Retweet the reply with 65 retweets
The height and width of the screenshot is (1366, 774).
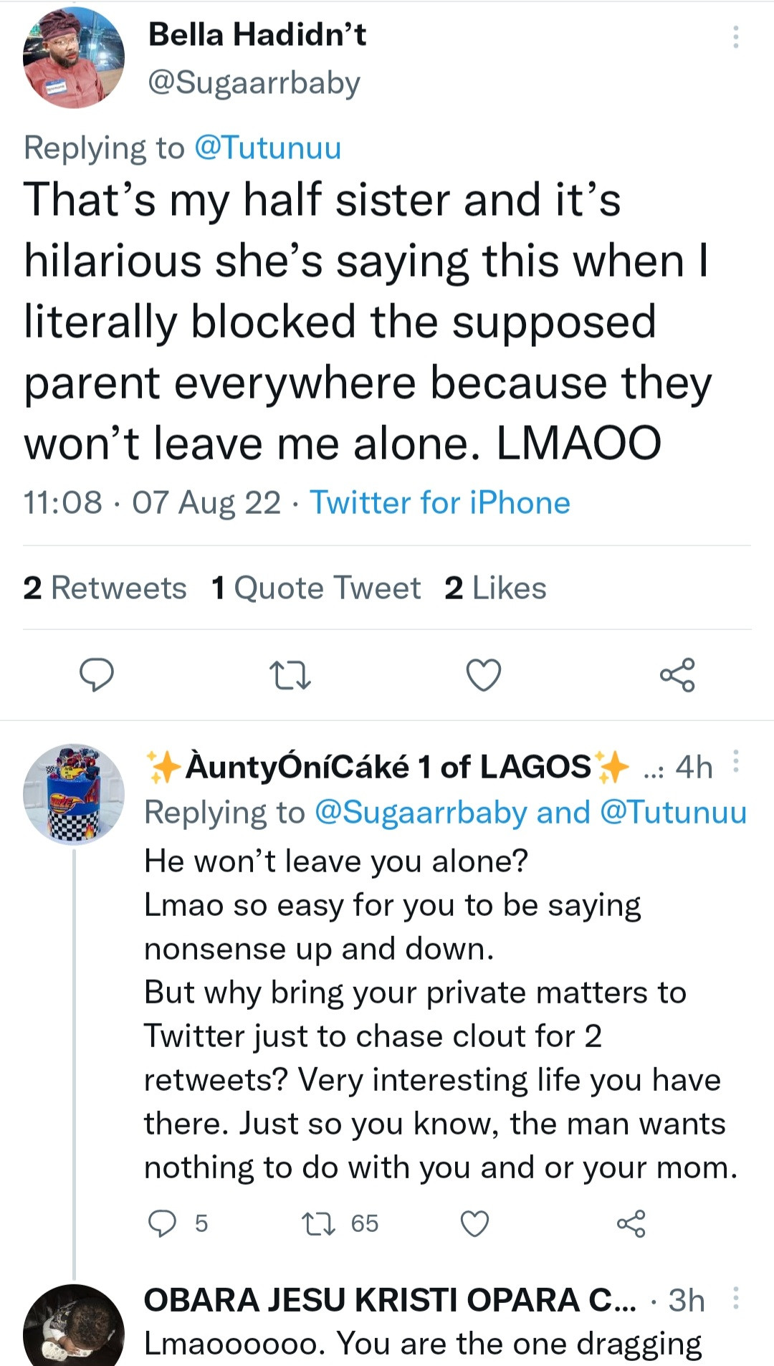tap(318, 1223)
